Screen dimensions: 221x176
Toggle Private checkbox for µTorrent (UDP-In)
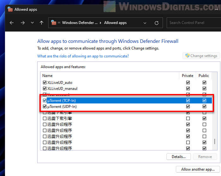tap(188, 106)
